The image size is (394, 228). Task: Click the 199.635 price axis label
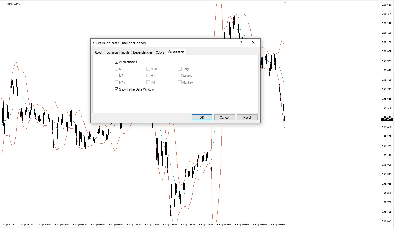pos(387,99)
